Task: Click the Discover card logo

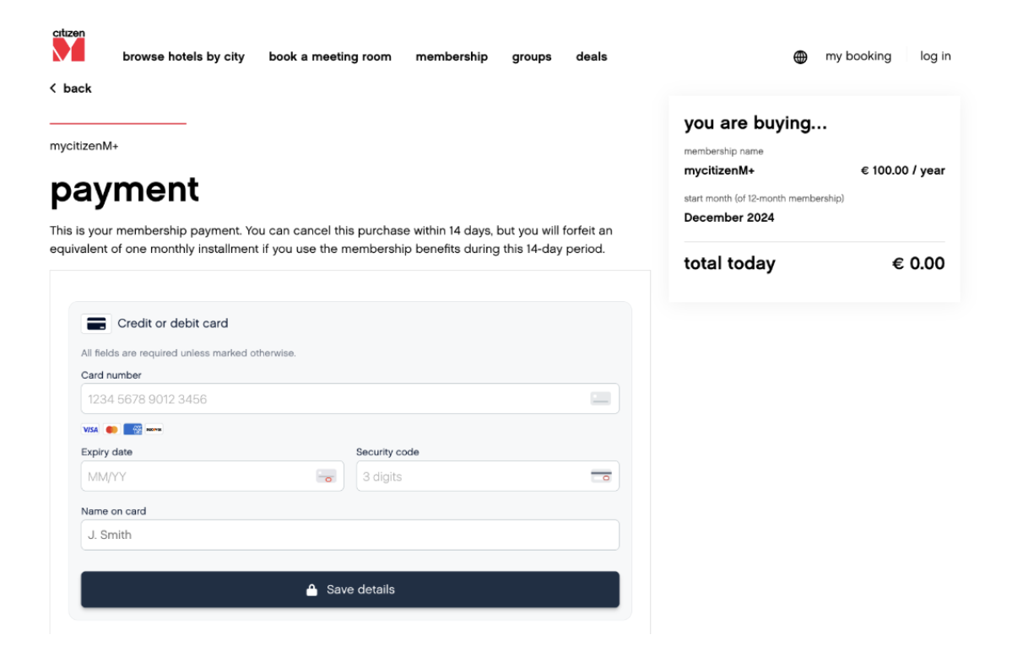Action: click(x=154, y=429)
